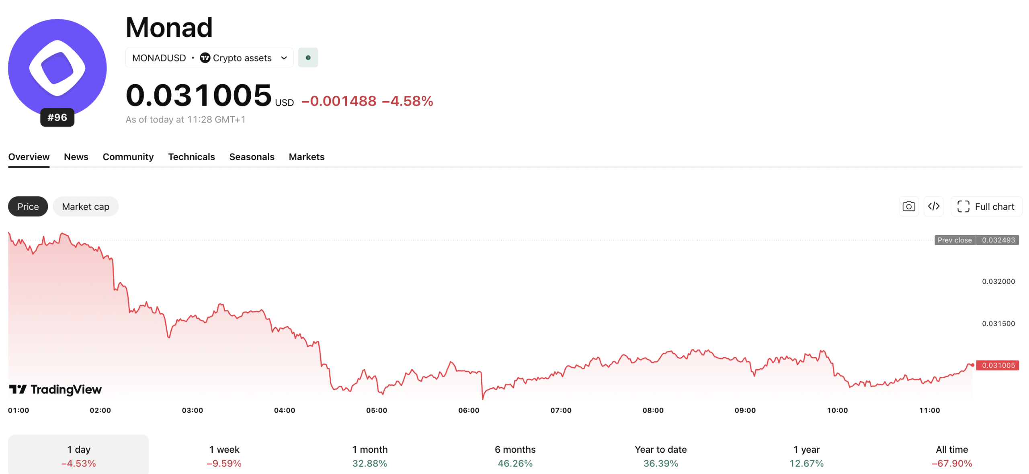Image resolution: width=1029 pixels, height=474 pixels.
Task: Open the Technicals tab
Action: pyautogui.click(x=191, y=157)
